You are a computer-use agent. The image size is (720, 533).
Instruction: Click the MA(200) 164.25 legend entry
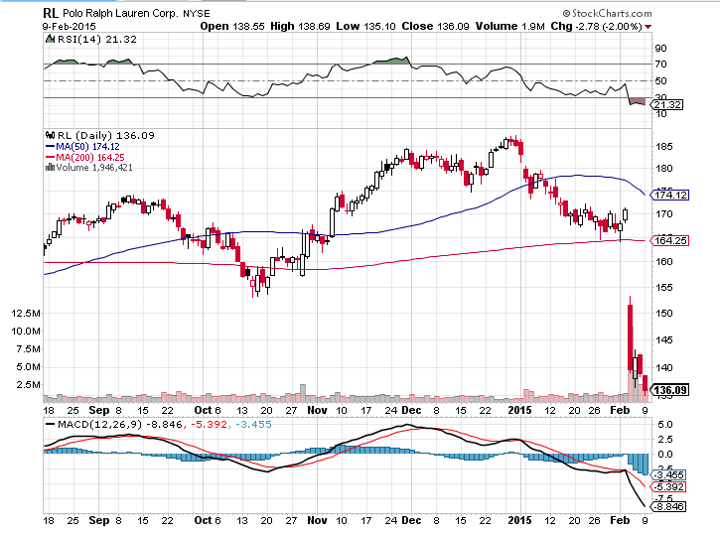coord(90,157)
